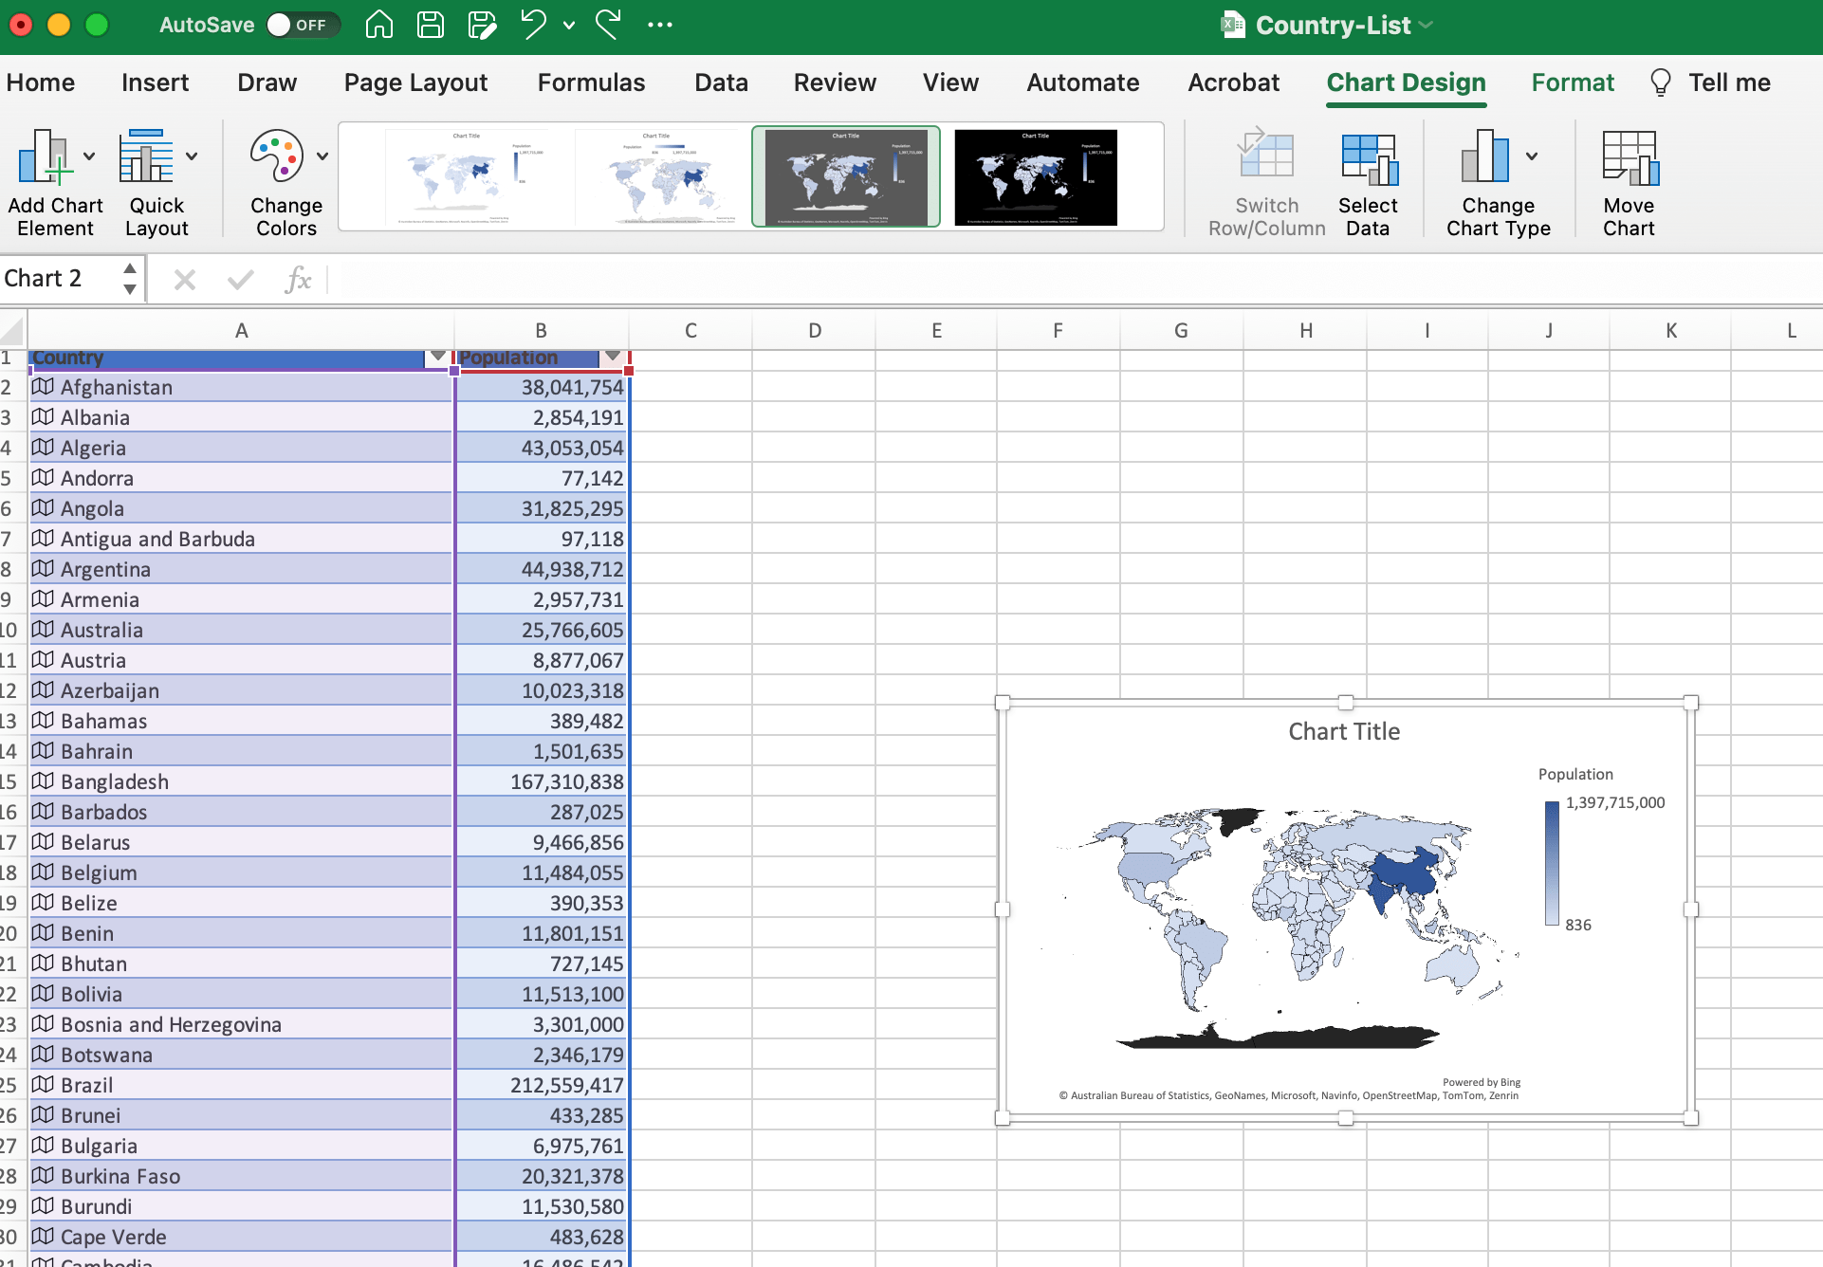Expand the Change Chart Type dropdown arrow

click(1532, 156)
